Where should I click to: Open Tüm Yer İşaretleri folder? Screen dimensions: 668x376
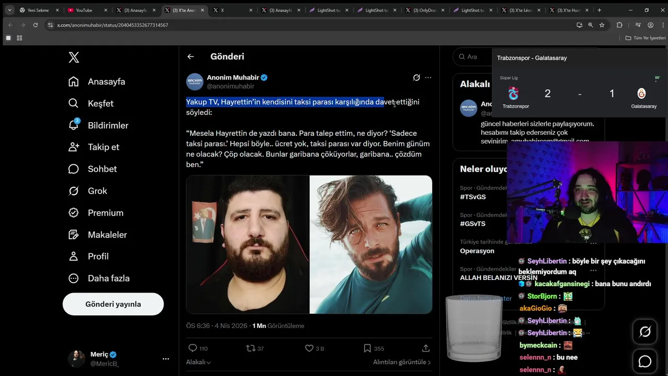646,38
